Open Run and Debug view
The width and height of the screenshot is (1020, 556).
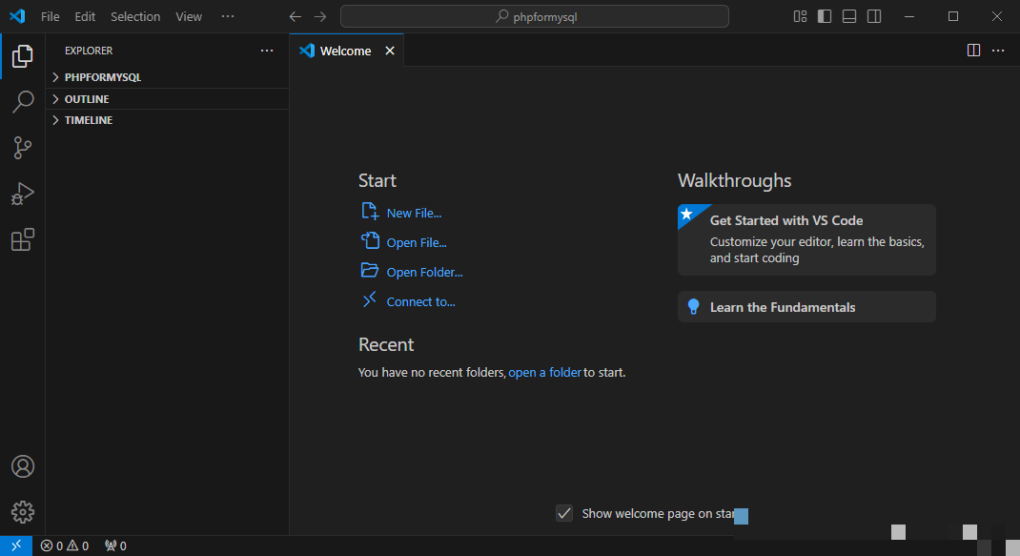pyautogui.click(x=22, y=194)
